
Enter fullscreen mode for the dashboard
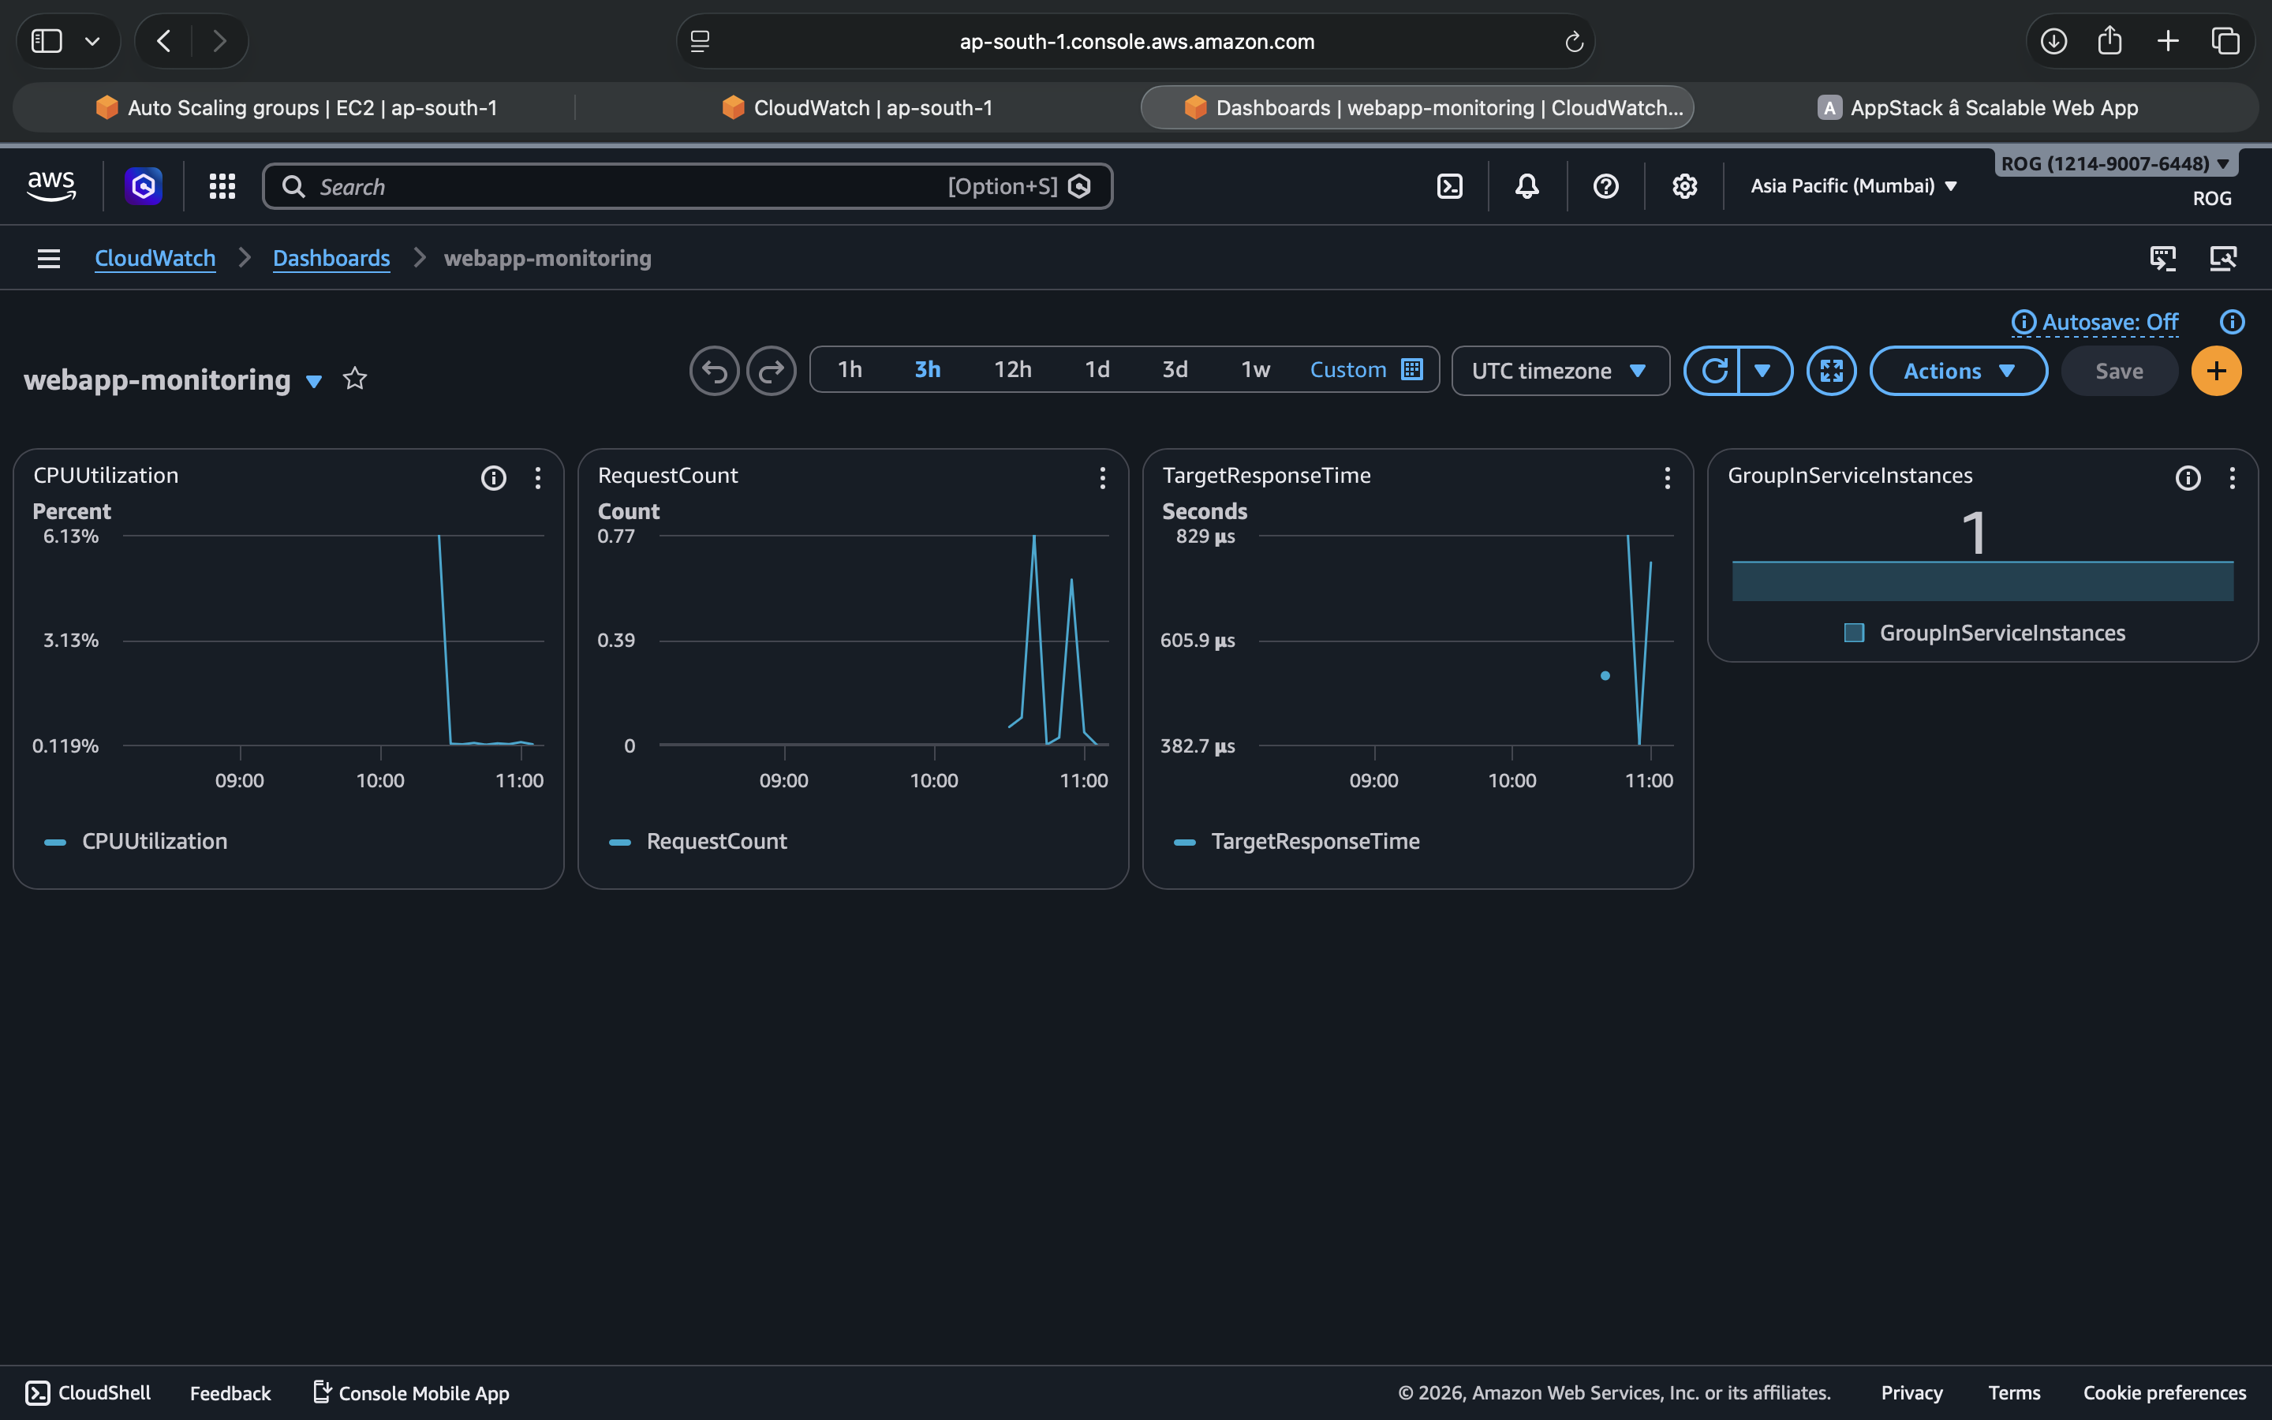point(1831,370)
